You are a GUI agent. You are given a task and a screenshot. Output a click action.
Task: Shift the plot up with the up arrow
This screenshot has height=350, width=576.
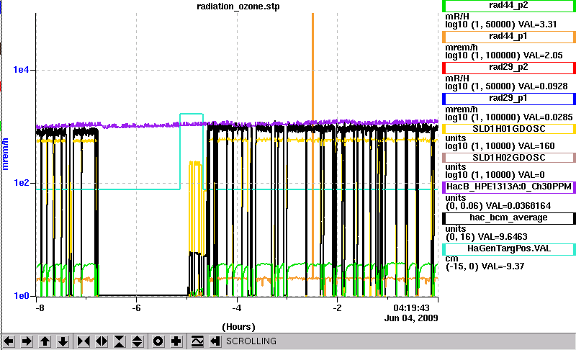[45, 341]
